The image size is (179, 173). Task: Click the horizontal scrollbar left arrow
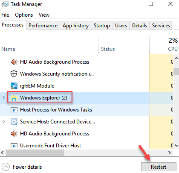click(2, 153)
